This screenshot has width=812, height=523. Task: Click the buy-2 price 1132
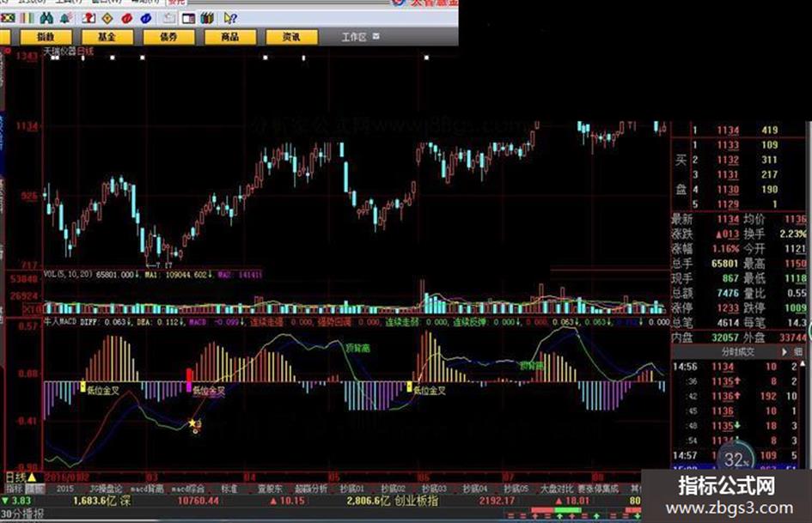(728, 160)
